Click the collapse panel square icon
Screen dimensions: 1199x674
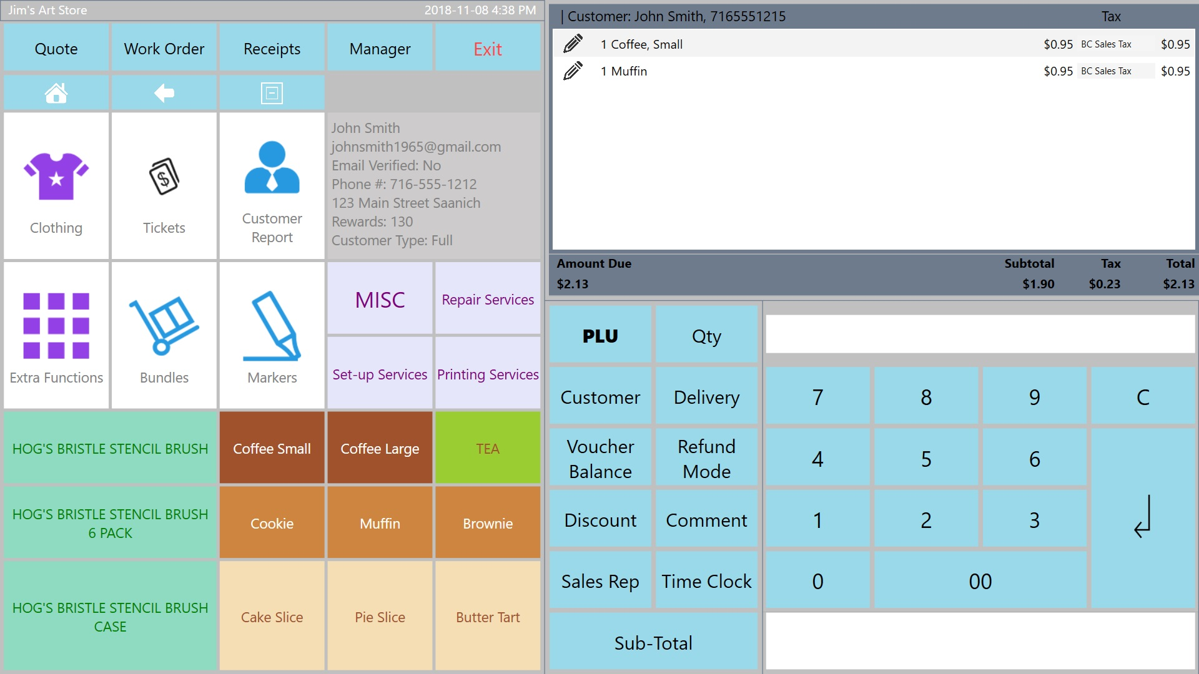click(x=272, y=94)
